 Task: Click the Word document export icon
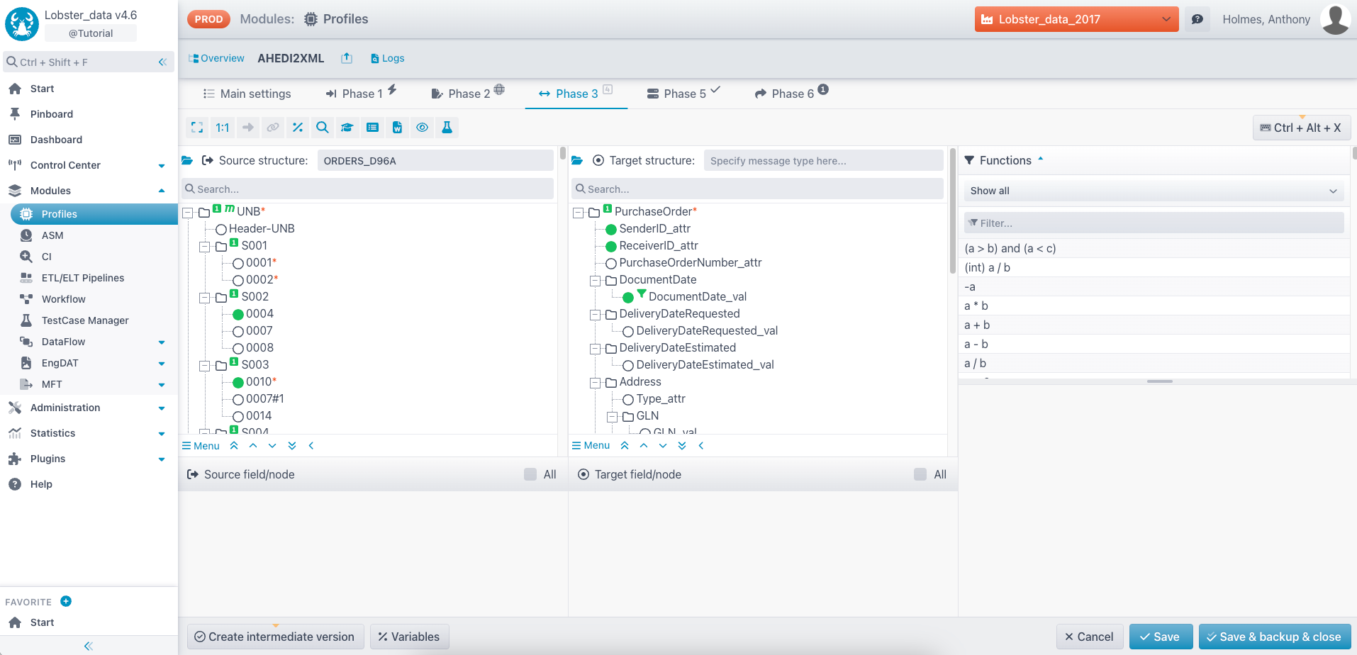pyautogui.click(x=397, y=128)
